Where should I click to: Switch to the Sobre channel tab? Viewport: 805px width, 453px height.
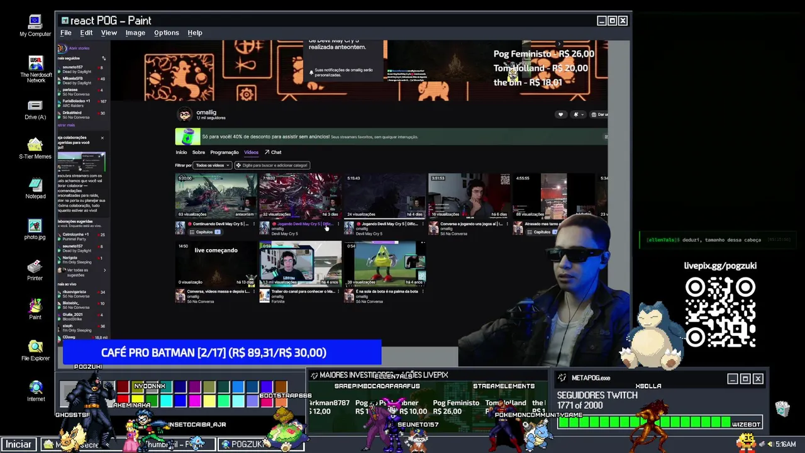(x=199, y=152)
